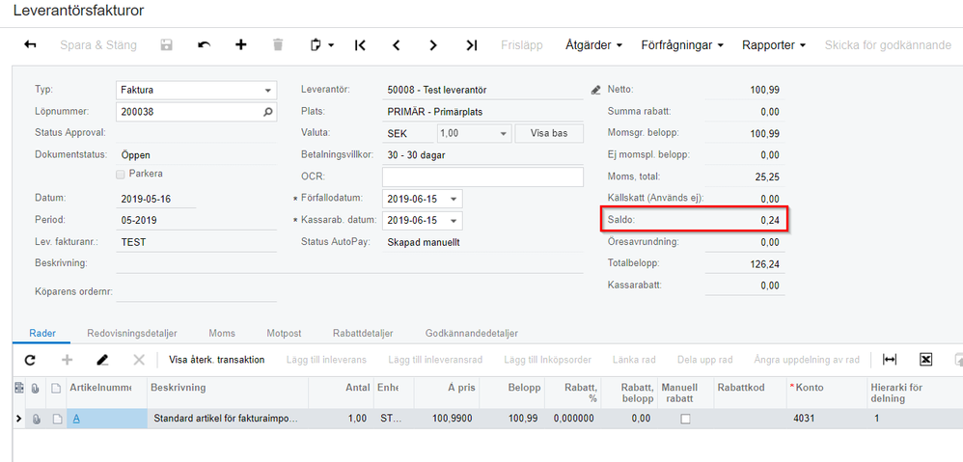
Task: Click the Lägg till inleverans button
Action: (x=326, y=360)
